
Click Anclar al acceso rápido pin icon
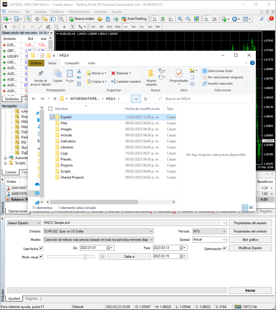(x=41, y=73)
